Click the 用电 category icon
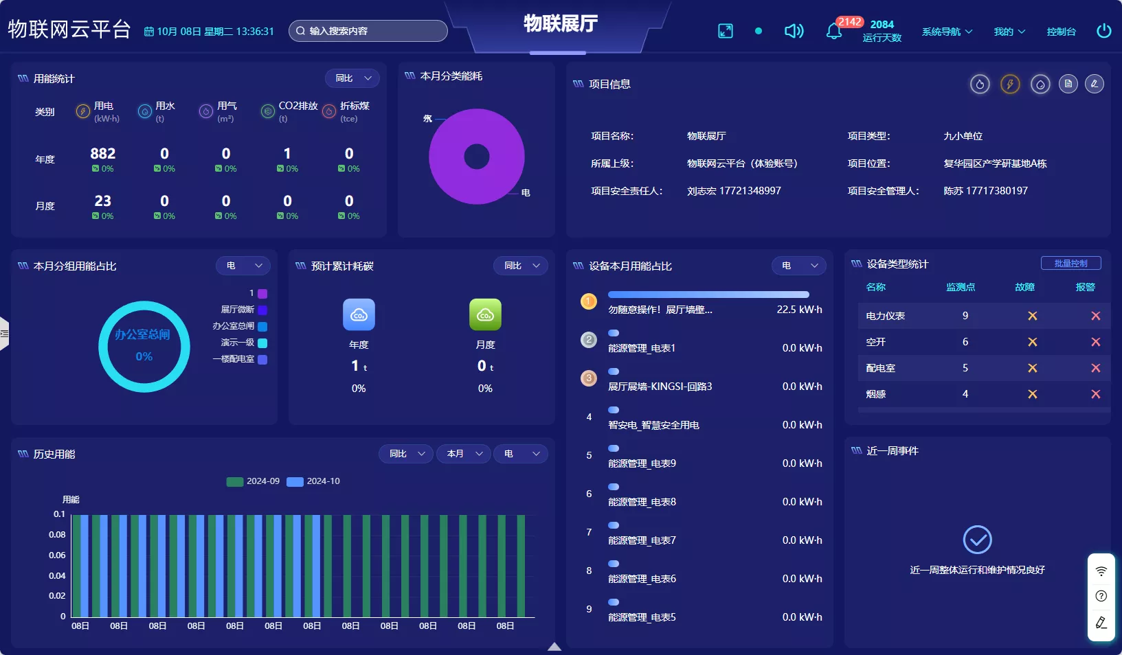The image size is (1122, 655). click(82, 111)
